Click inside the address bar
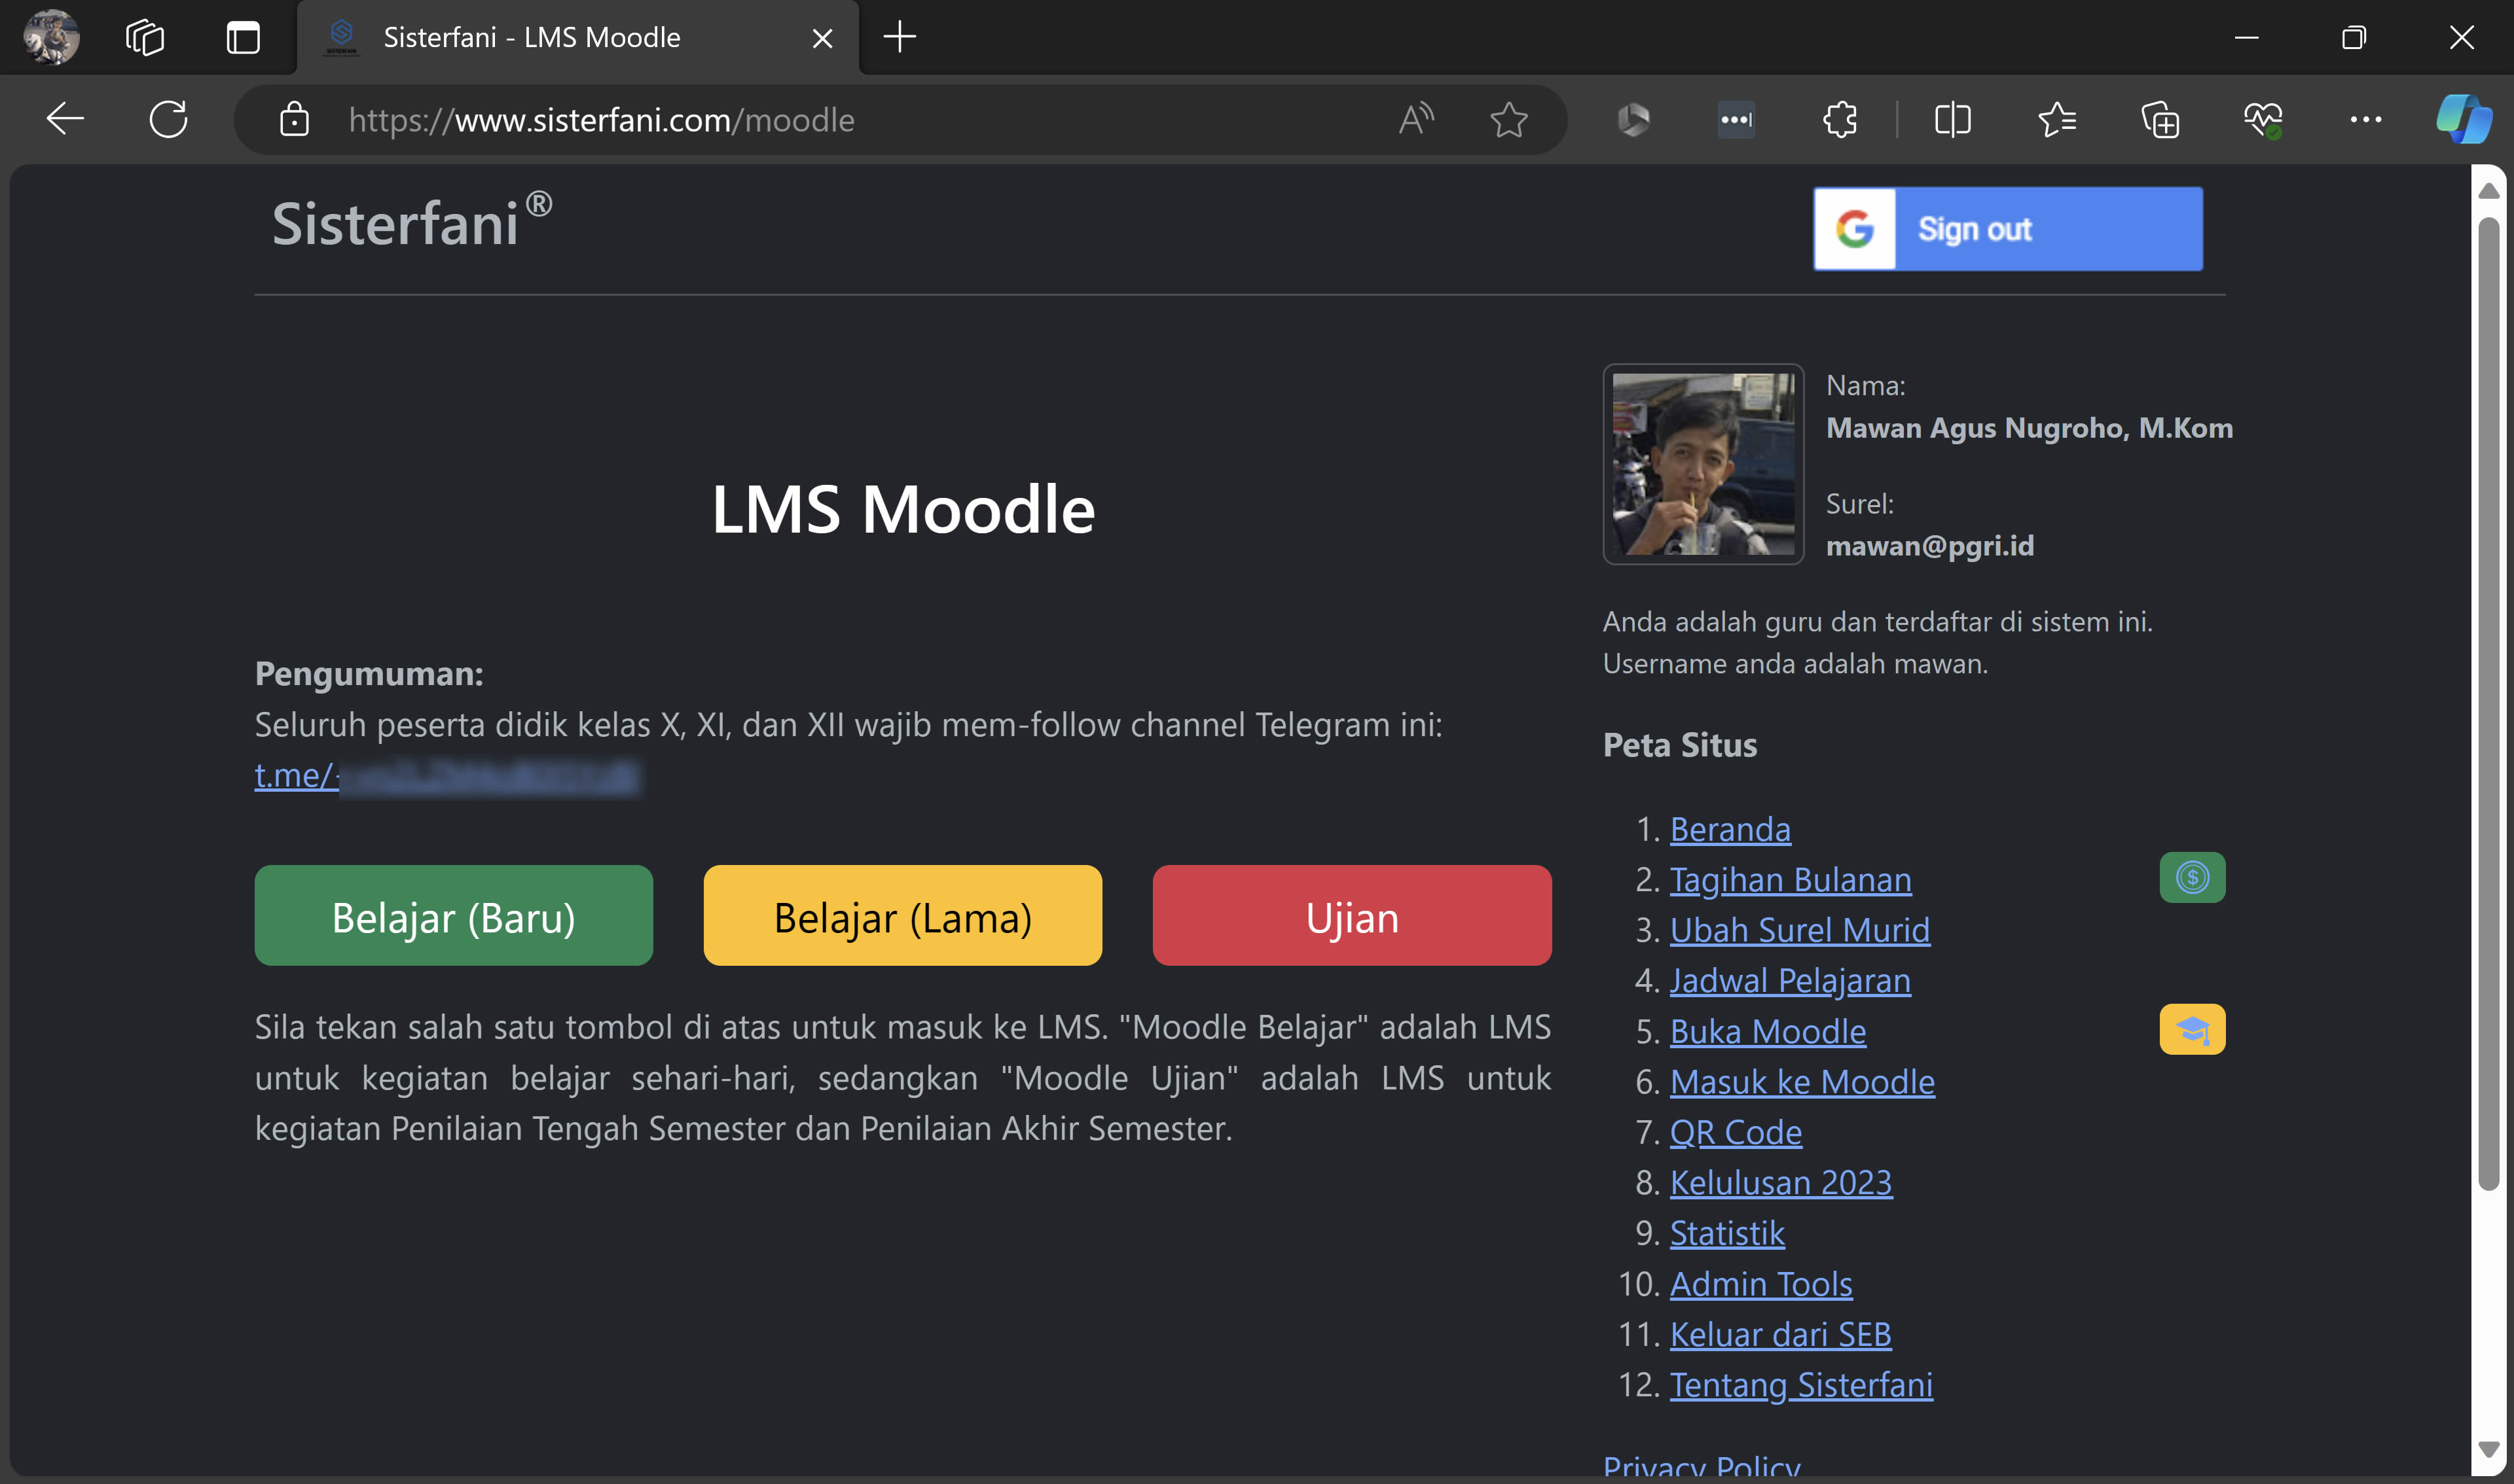 [701, 119]
